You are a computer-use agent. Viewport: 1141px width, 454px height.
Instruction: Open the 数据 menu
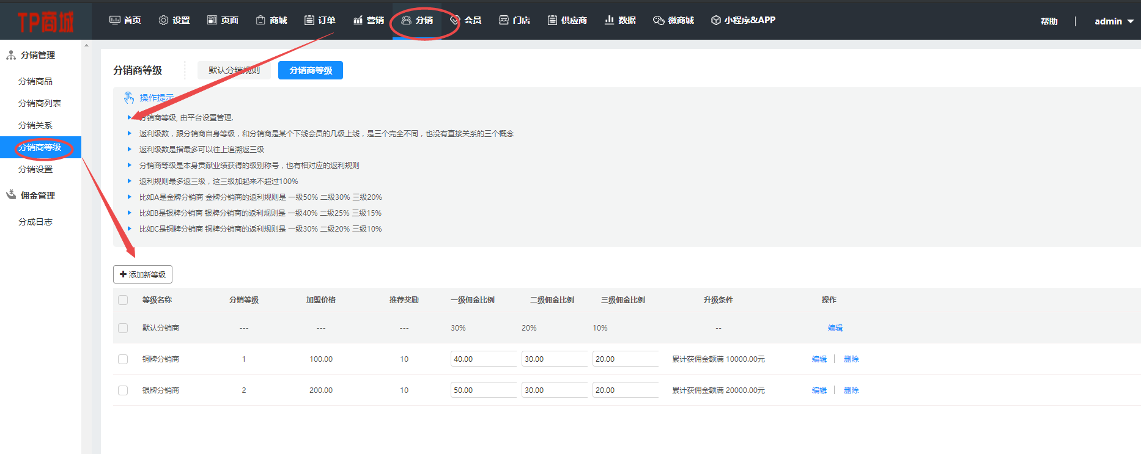coord(621,20)
